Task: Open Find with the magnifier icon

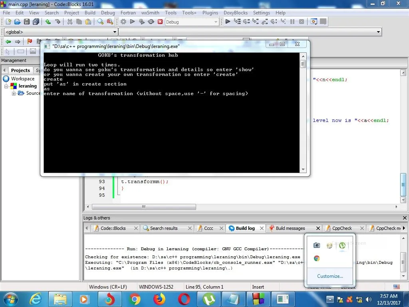Action: click(100, 22)
